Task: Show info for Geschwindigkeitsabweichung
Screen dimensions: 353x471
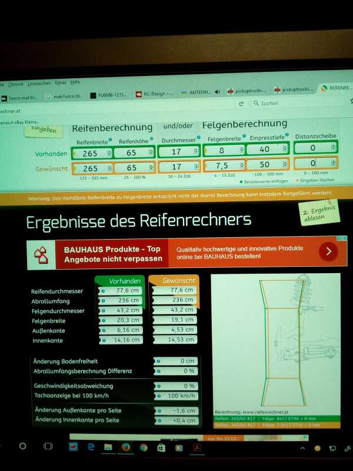Action: (159, 386)
